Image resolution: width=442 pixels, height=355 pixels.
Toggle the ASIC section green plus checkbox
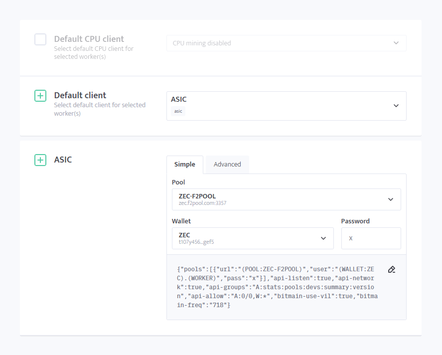pyautogui.click(x=40, y=160)
